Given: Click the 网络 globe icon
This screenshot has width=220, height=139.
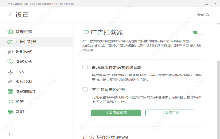Looking at the screenshot, I should 10,112.
